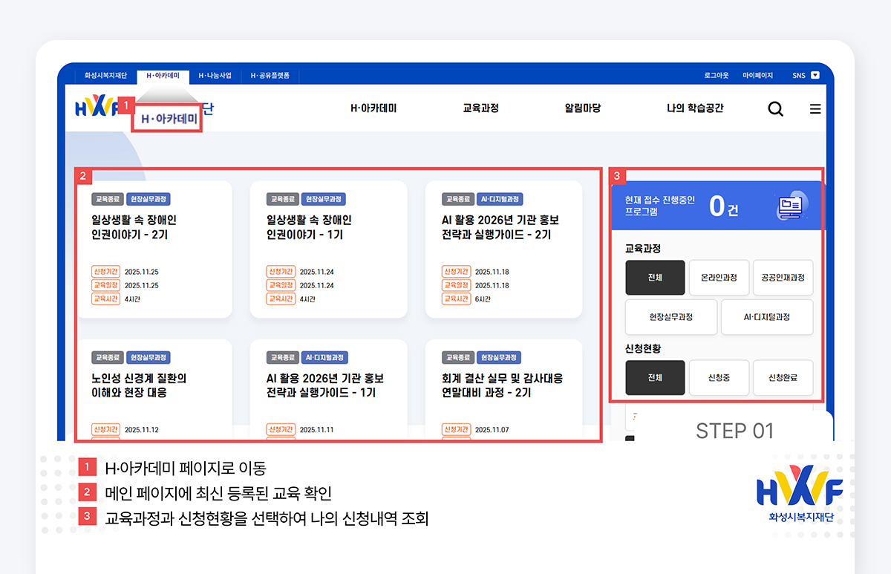Expand the hamburger menu in the header
The image size is (891, 574).
(x=815, y=108)
